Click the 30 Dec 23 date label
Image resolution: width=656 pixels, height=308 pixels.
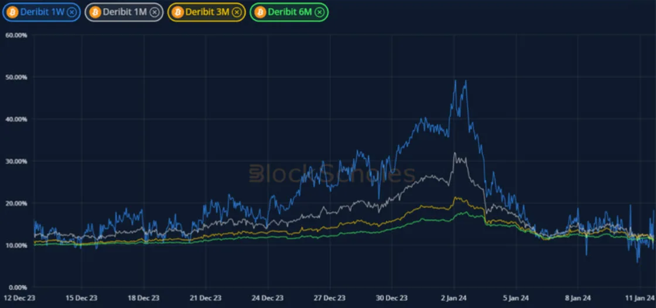[392, 298]
